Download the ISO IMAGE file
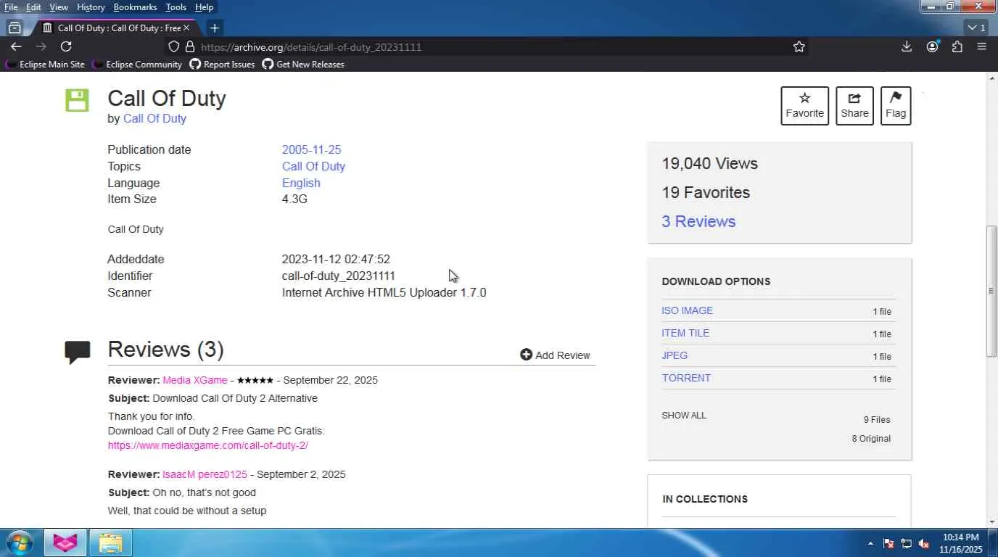The width and height of the screenshot is (998, 557). tap(687, 310)
